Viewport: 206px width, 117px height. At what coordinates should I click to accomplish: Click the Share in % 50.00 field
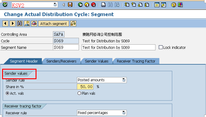pyautogui.click(x=85, y=87)
